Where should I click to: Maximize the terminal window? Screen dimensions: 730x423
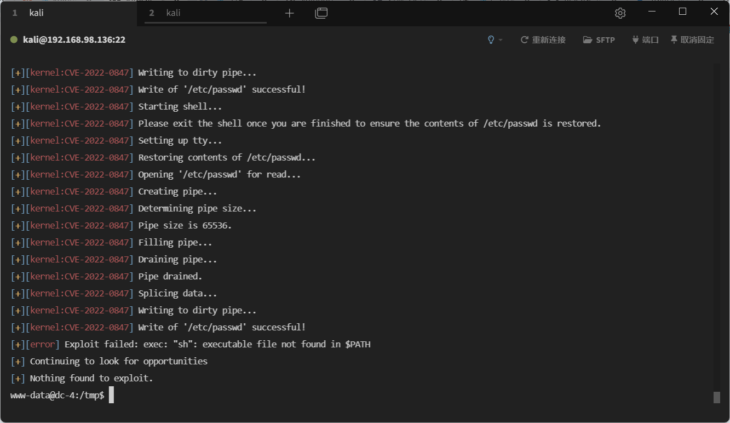(682, 12)
